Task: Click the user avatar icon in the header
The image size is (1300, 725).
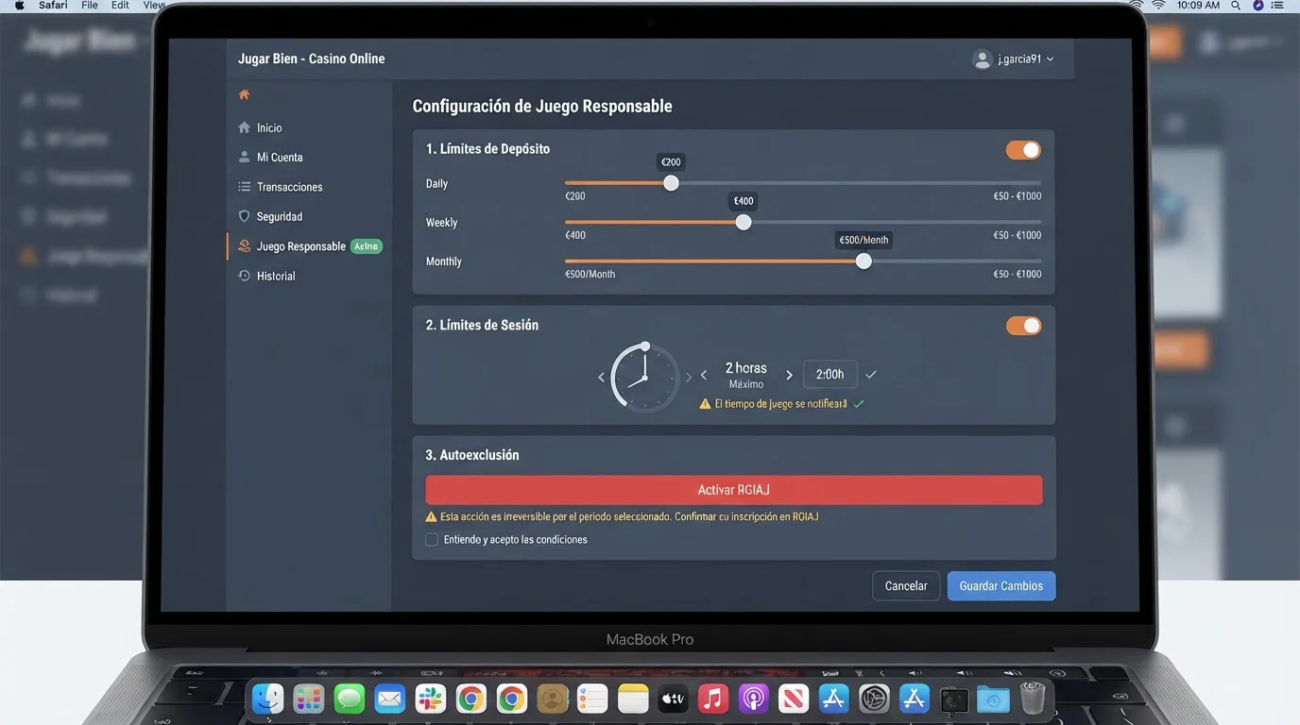Action: click(x=983, y=59)
